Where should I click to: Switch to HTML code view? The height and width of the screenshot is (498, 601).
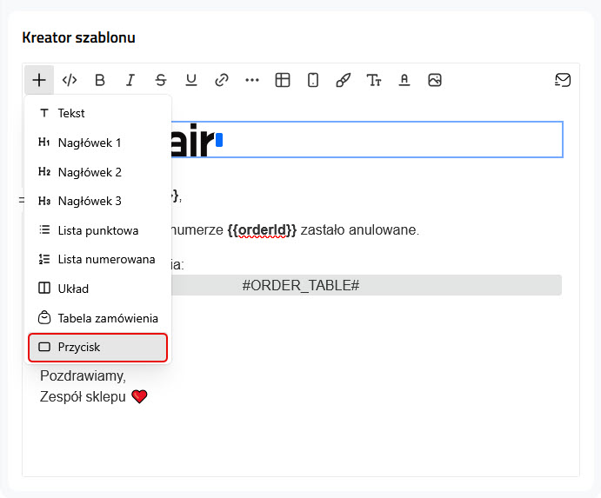tap(70, 80)
